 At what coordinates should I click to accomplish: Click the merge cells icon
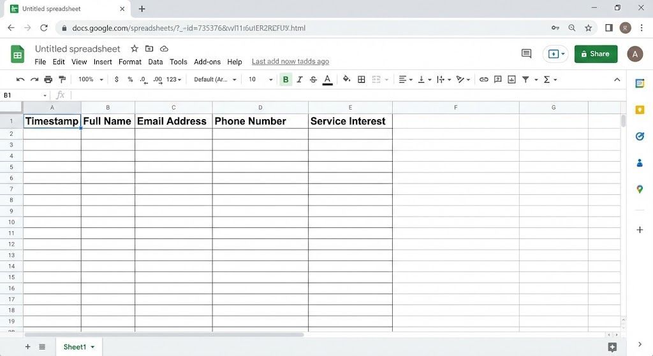[x=376, y=80]
